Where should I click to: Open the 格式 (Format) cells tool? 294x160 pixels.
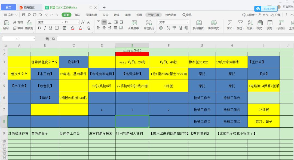coord(260,25)
